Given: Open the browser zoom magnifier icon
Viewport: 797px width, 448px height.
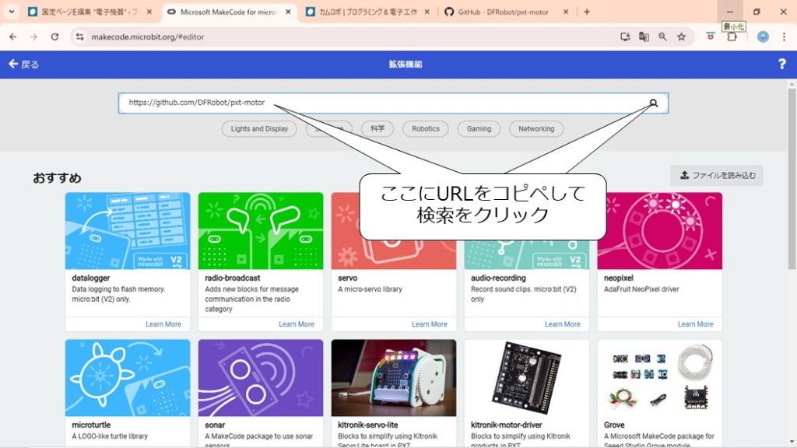Looking at the screenshot, I should [x=662, y=37].
